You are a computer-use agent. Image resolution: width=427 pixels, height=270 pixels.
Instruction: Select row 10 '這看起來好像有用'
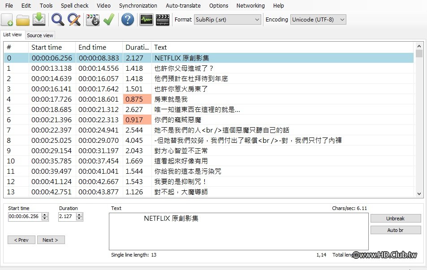pos(209,161)
